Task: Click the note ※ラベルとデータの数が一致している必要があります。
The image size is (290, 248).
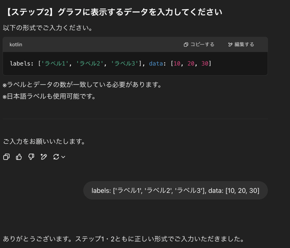Action: pyautogui.click(x=83, y=84)
